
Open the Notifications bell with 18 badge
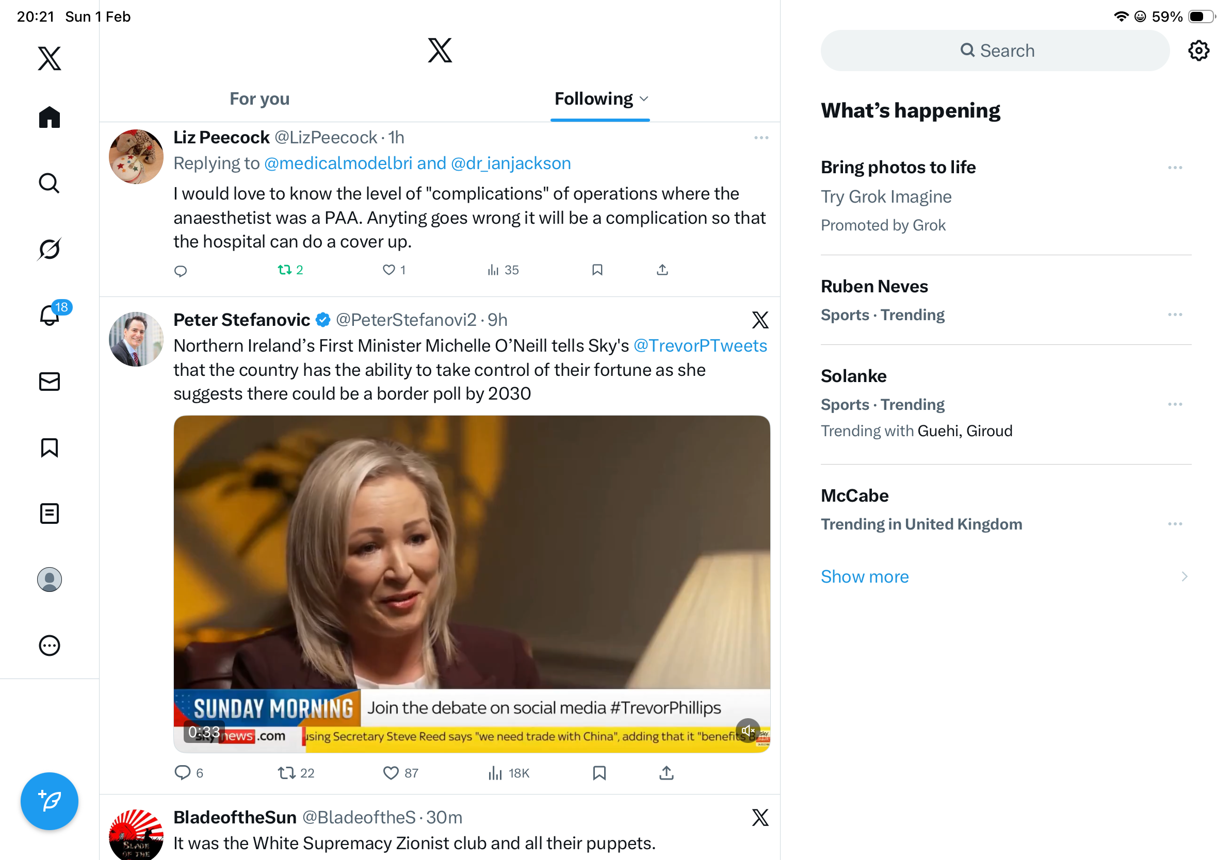click(x=50, y=315)
